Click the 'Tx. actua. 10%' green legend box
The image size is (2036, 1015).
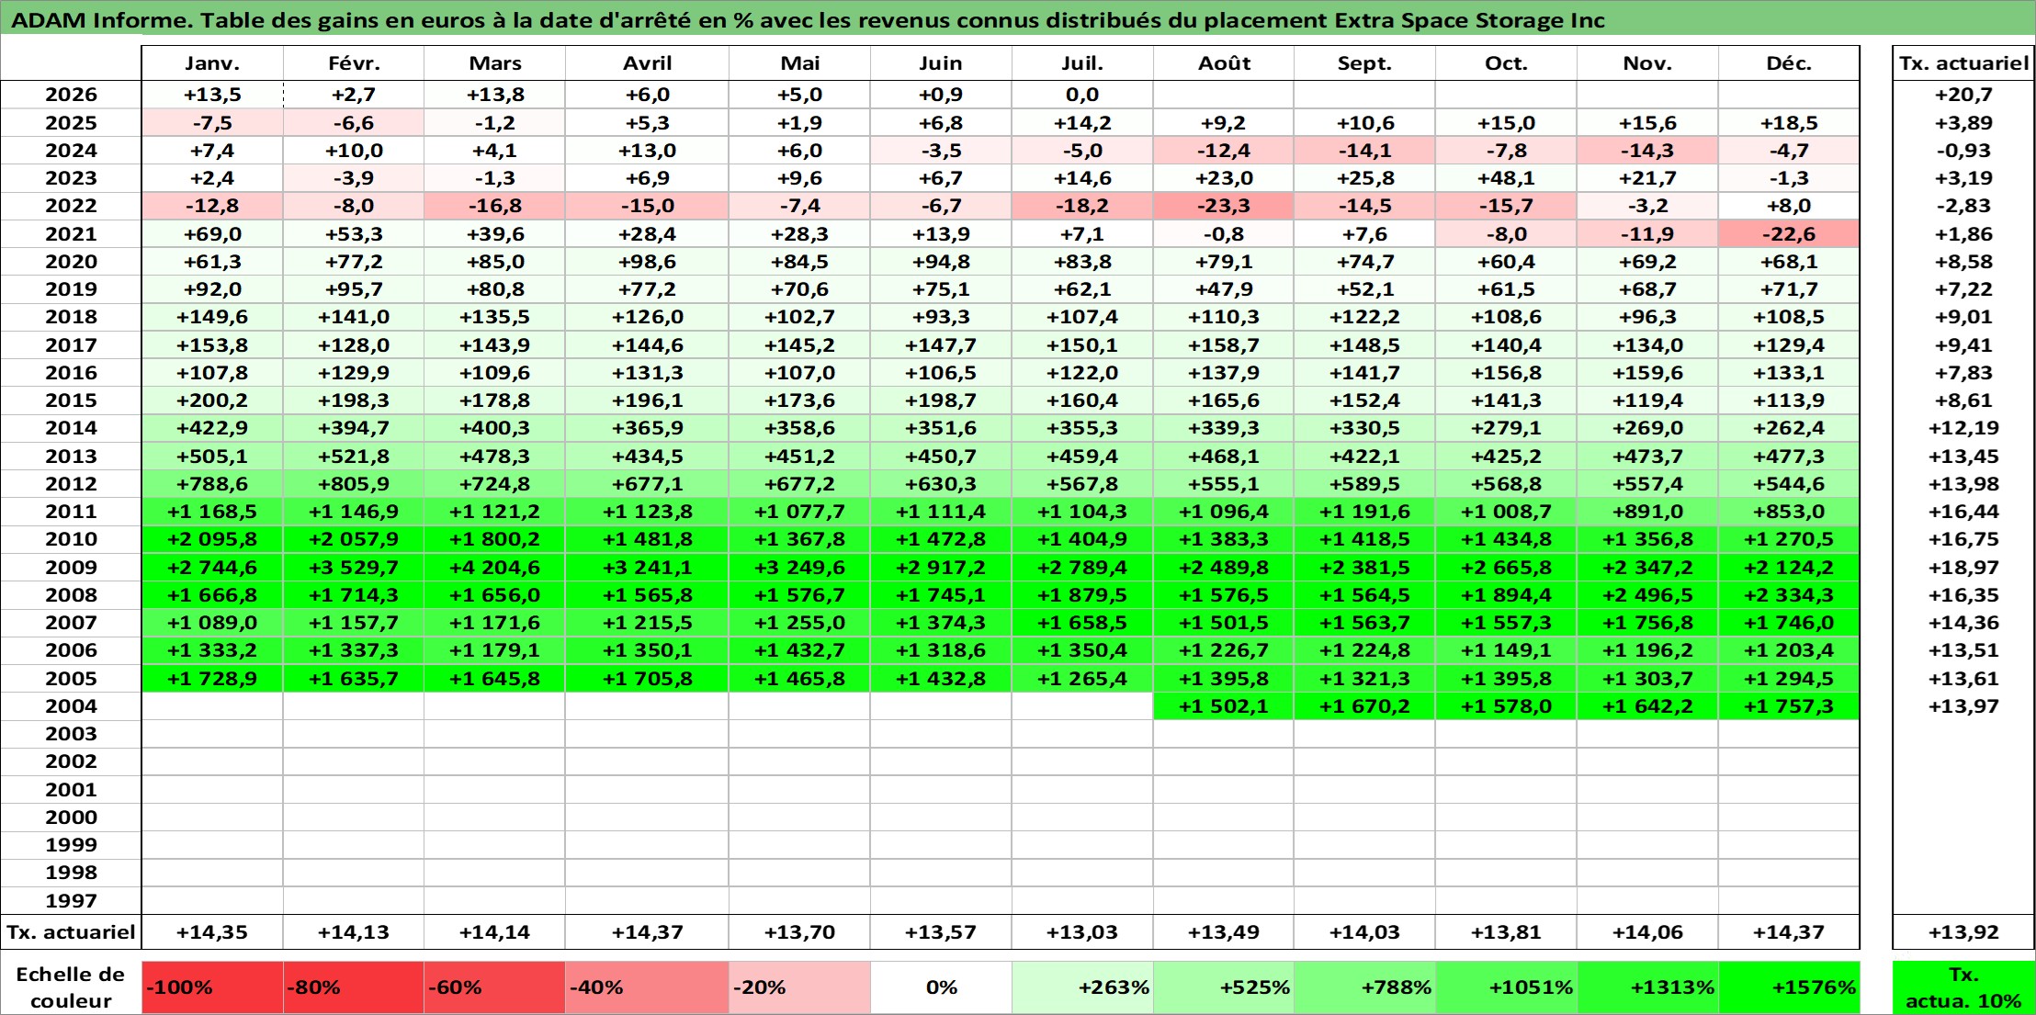click(1963, 987)
